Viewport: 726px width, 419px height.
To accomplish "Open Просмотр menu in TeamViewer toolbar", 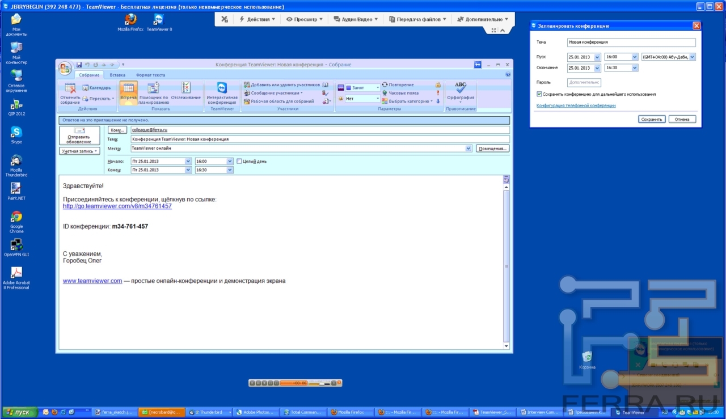I will pos(305,19).
